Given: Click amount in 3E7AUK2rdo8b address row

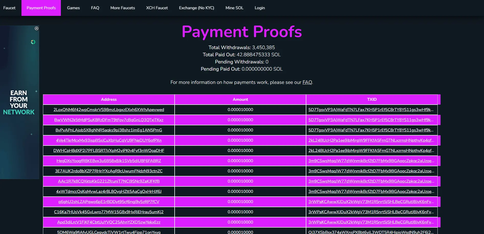Looking at the screenshot, I should [240, 171].
